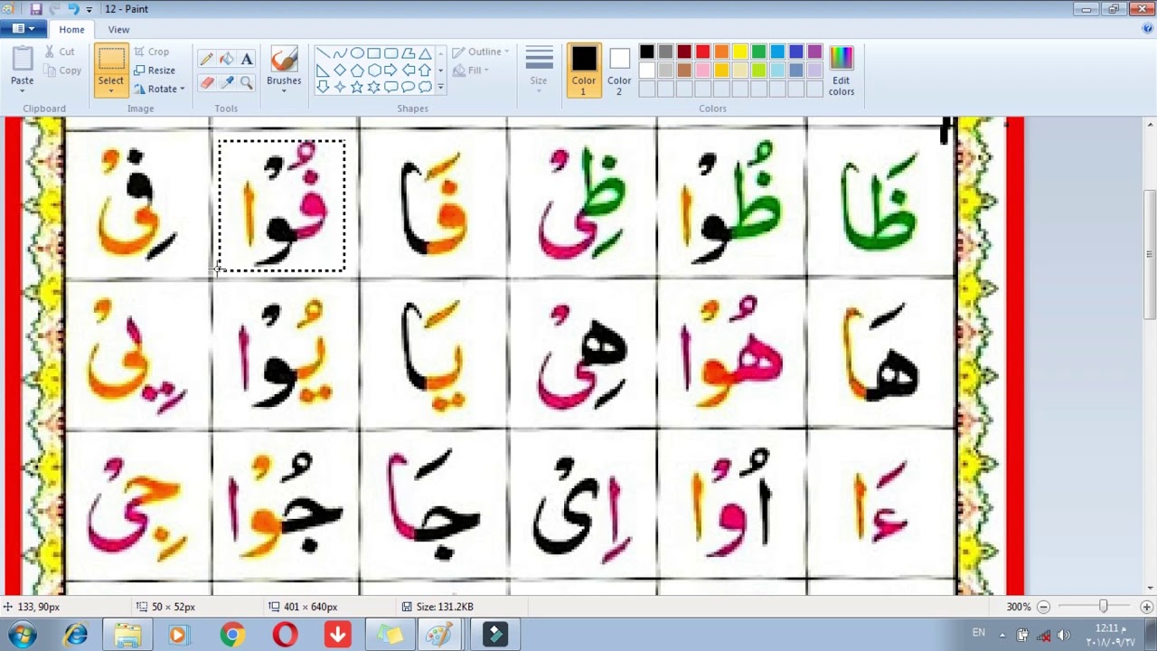Select the Right arrow shape
1157x651 pixels.
click(x=391, y=71)
